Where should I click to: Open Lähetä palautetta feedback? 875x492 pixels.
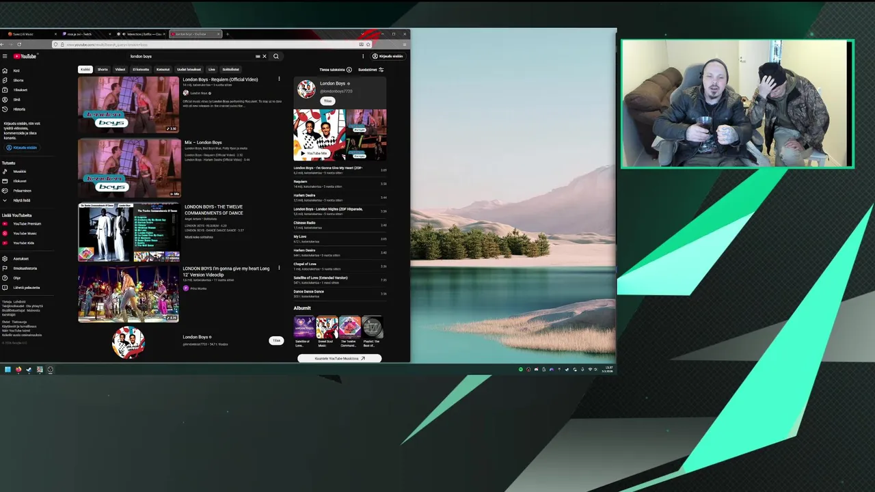click(x=26, y=287)
